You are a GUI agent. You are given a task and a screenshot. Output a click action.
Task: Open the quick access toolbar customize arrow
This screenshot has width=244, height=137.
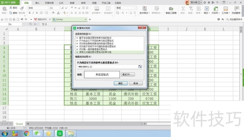click(31, 19)
